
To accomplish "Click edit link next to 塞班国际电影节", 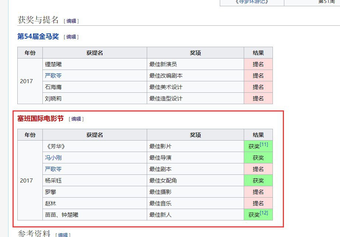I will [x=76, y=119].
